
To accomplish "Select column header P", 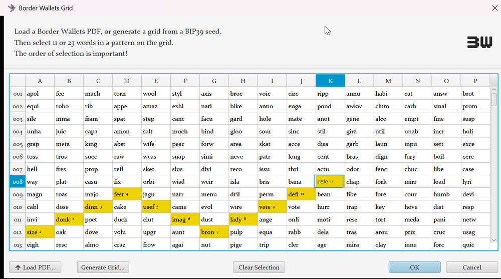I will (475, 81).
